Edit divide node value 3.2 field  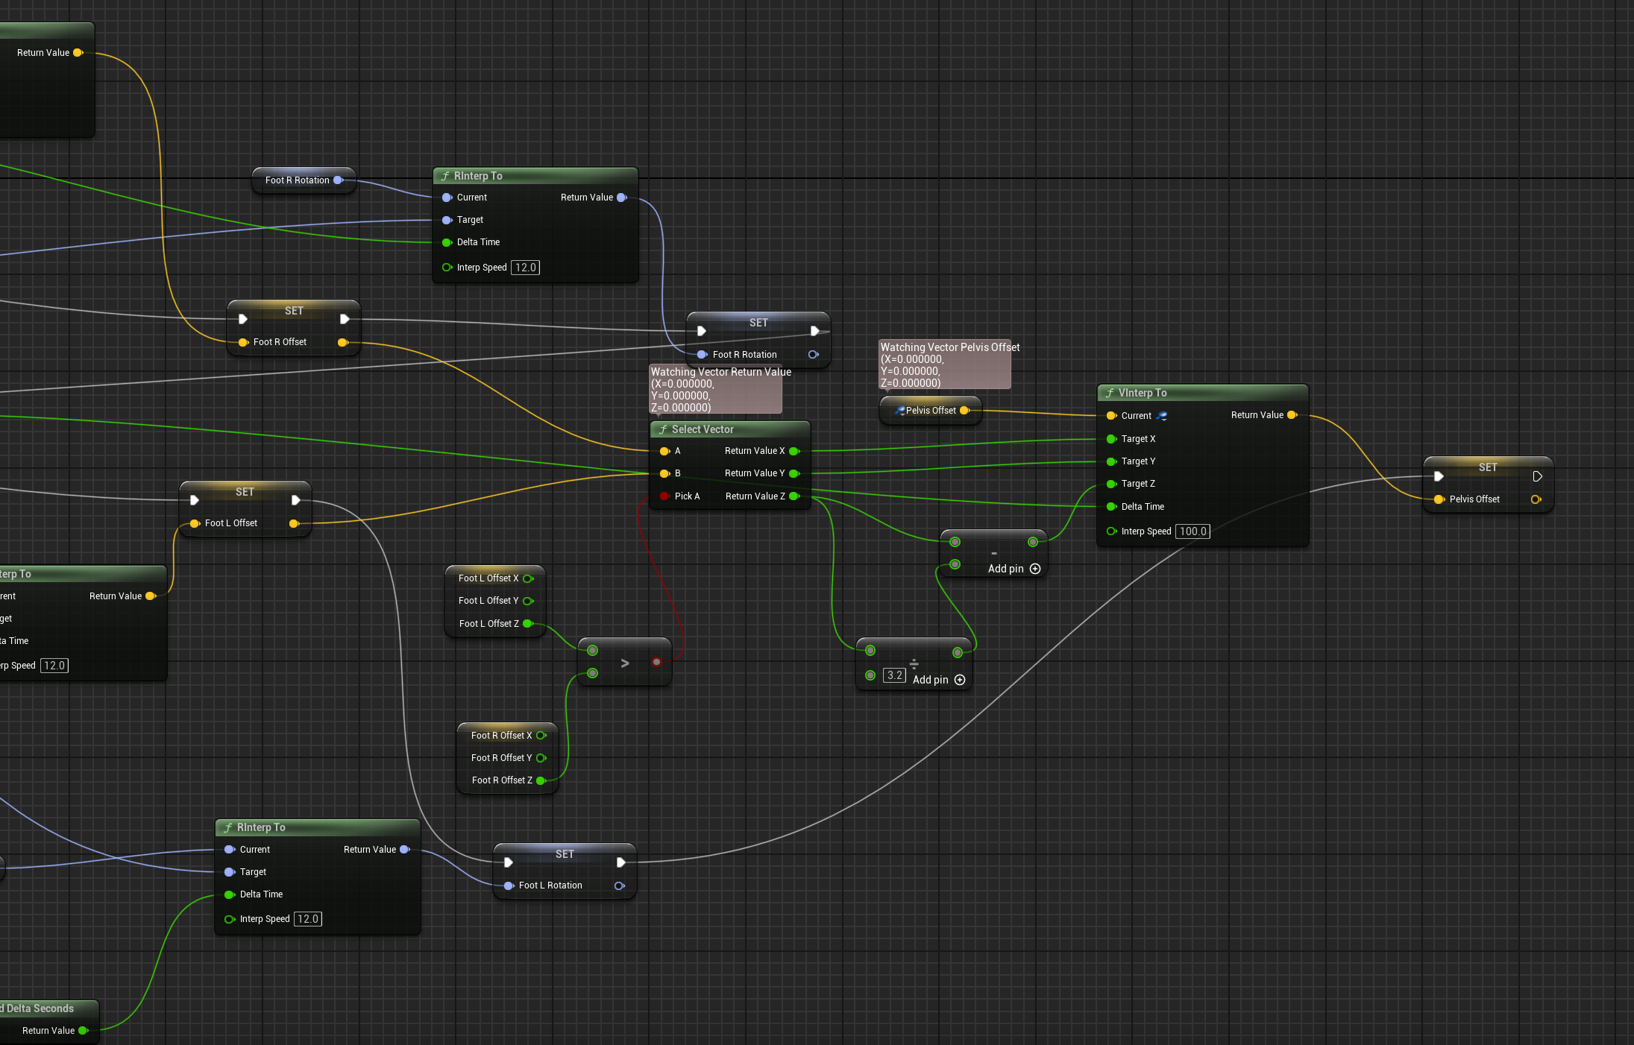(x=893, y=675)
